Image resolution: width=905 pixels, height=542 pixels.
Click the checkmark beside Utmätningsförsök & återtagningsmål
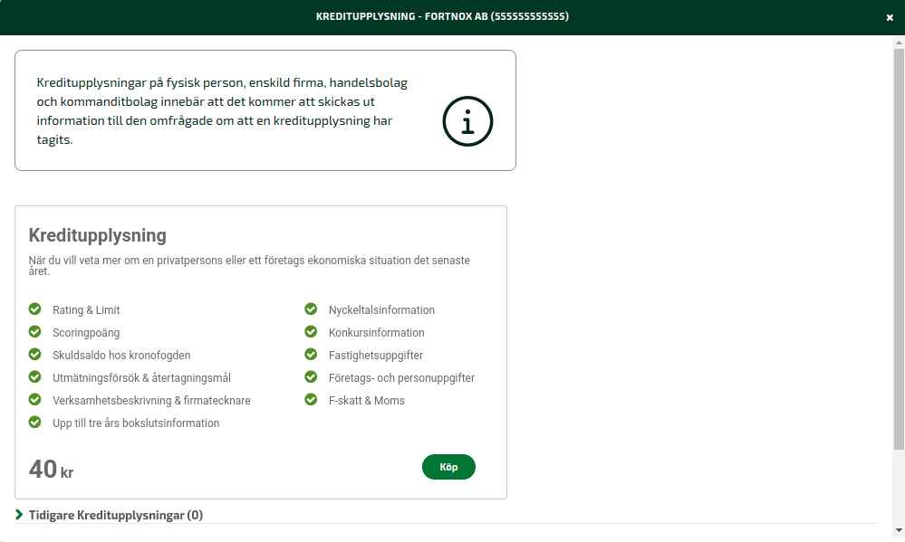[x=35, y=377]
